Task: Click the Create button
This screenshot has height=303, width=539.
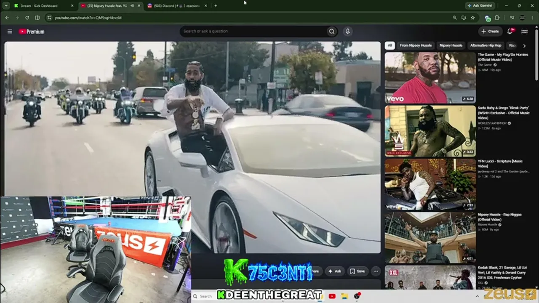Action: click(x=490, y=31)
